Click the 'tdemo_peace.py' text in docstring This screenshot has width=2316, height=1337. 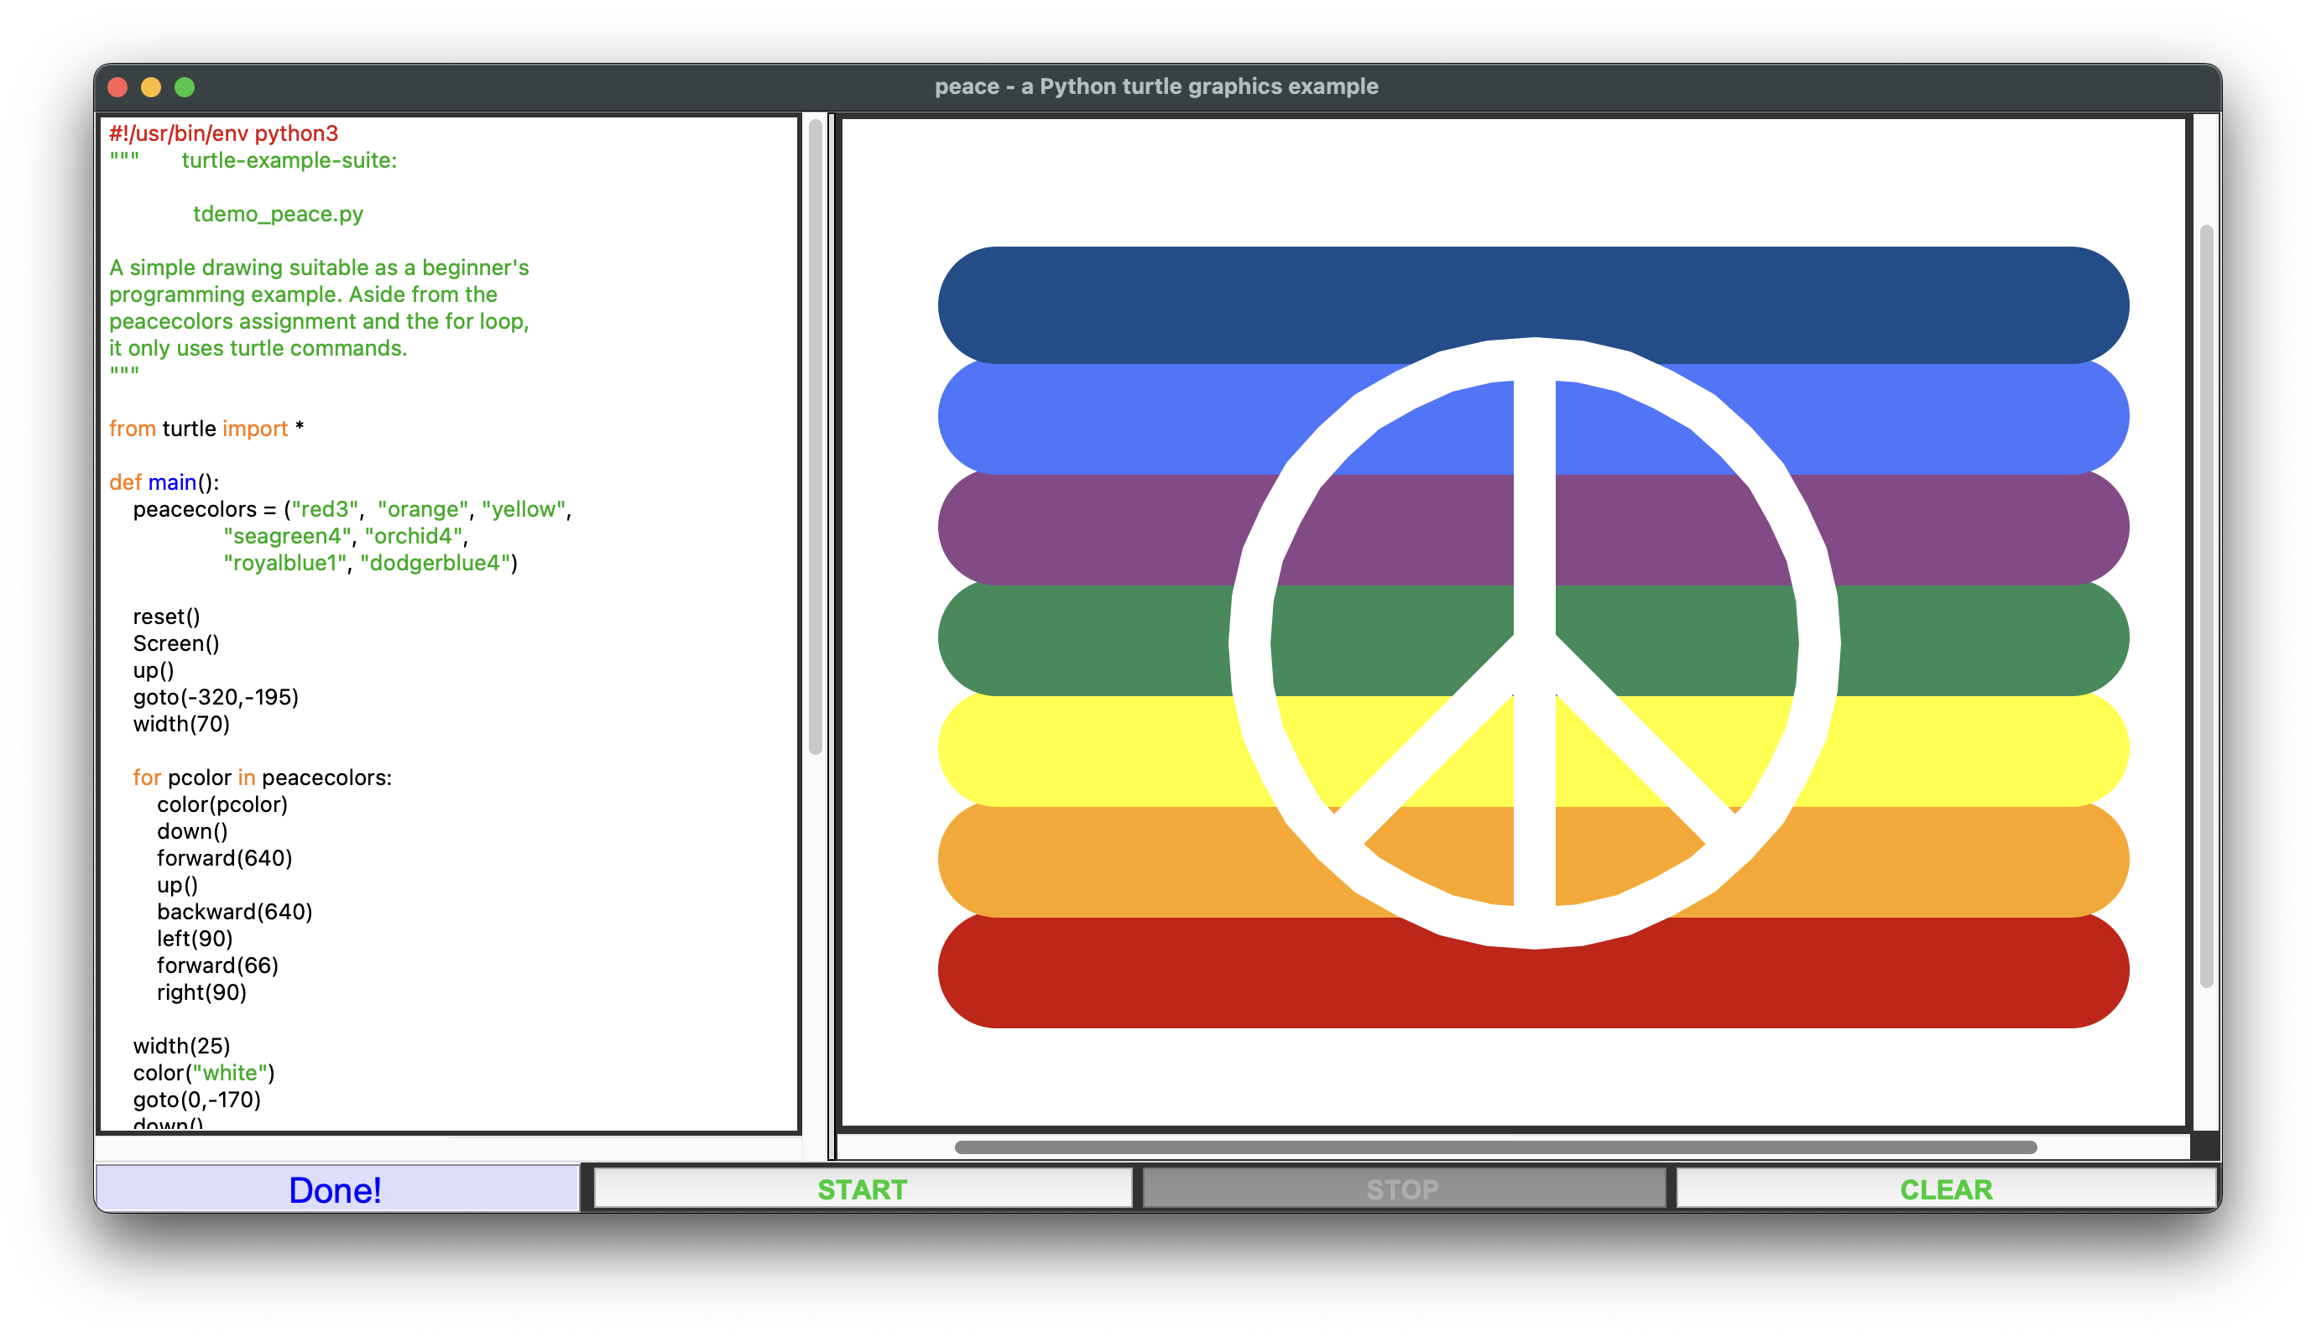tap(278, 214)
